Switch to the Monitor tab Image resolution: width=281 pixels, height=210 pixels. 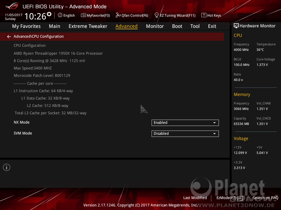(x=155, y=26)
